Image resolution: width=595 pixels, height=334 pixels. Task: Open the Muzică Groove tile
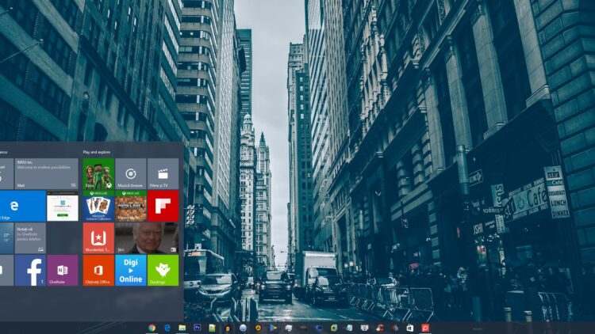click(131, 174)
